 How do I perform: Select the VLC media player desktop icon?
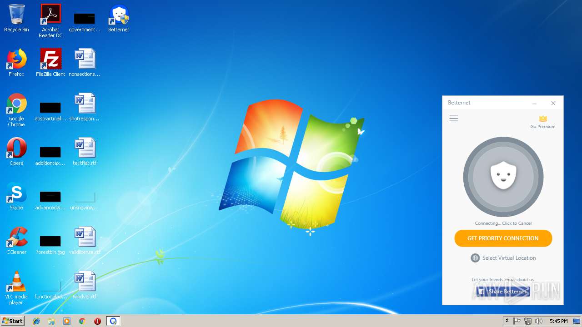click(x=16, y=288)
